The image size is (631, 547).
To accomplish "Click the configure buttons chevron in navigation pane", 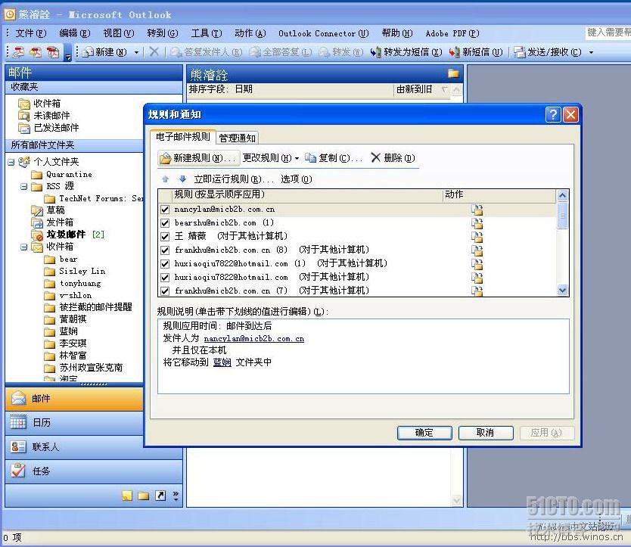I will click(x=176, y=496).
